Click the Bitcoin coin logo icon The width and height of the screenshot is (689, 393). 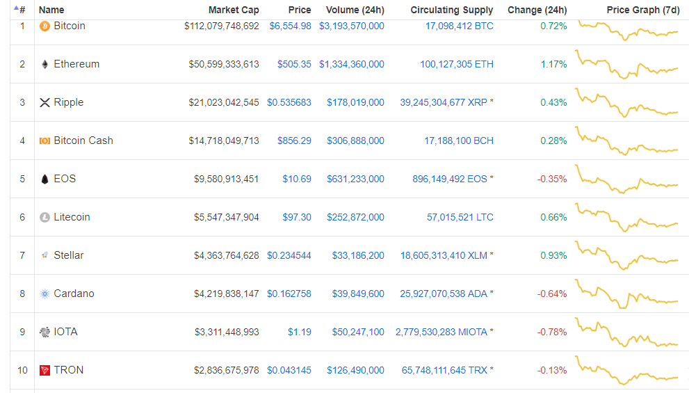tap(44, 26)
